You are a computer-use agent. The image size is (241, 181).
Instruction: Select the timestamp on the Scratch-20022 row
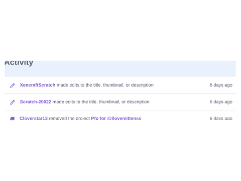(x=221, y=102)
